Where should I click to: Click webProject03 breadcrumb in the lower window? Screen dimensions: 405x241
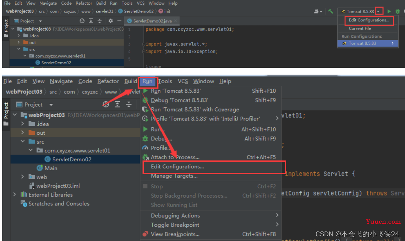[24, 92]
